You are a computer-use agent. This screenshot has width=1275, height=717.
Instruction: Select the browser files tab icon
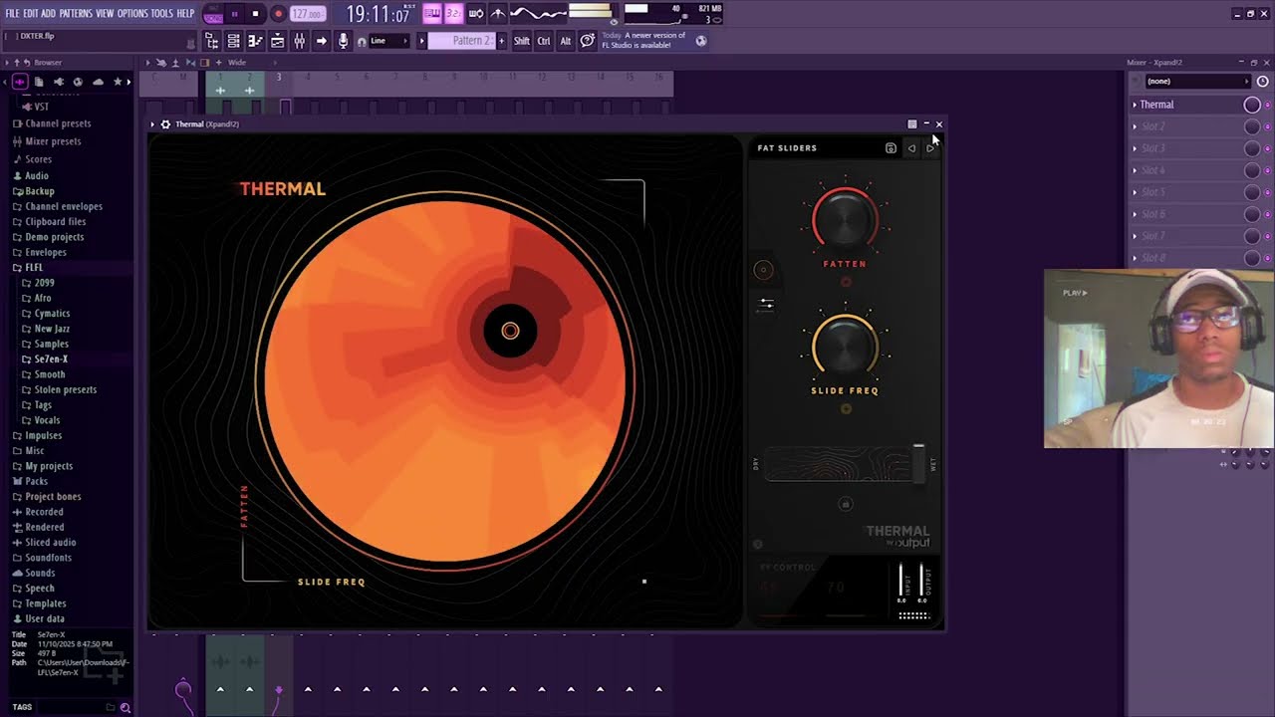(x=39, y=82)
